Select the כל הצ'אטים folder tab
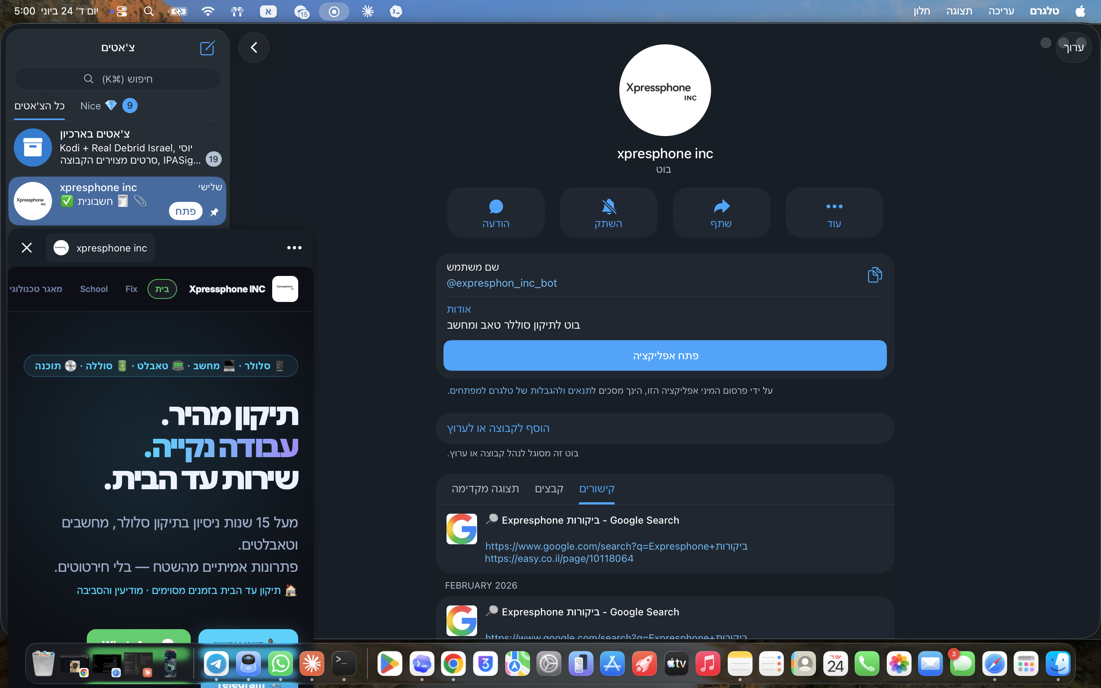The image size is (1101, 688). [x=40, y=105]
